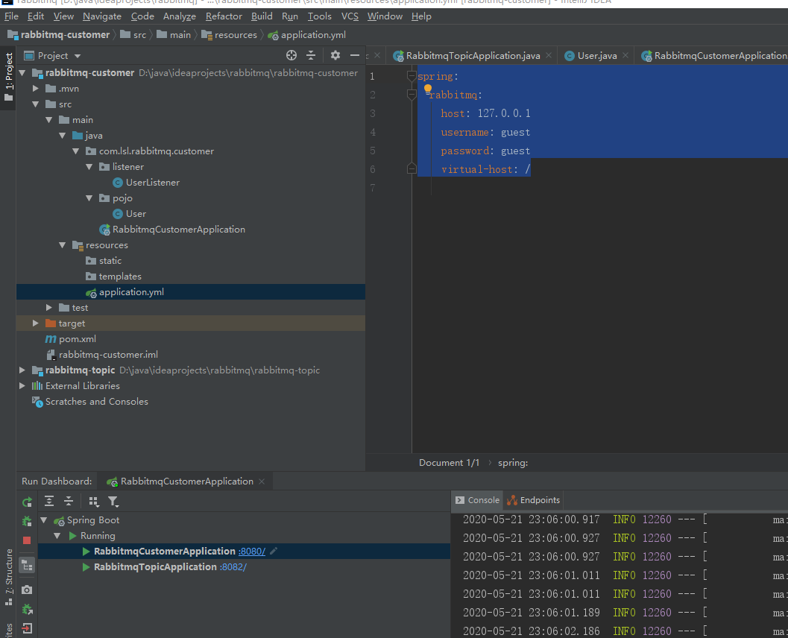This screenshot has height=638, width=788.
Task: Click the Project panel settings gear
Action: 335,55
